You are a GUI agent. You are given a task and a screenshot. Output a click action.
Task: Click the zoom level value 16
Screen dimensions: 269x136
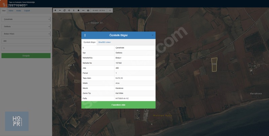pos(110,10)
